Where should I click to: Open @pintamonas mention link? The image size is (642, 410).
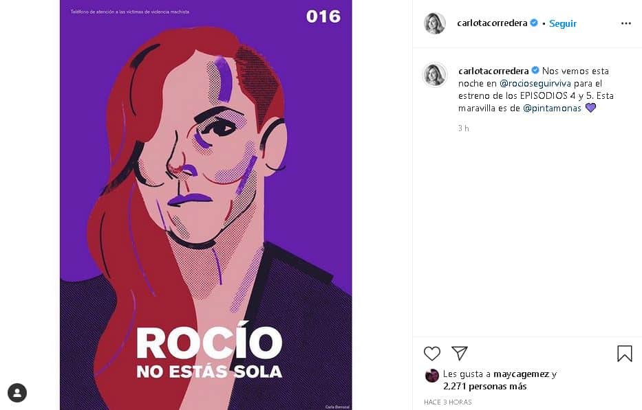pyautogui.click(x=552, y=108)
